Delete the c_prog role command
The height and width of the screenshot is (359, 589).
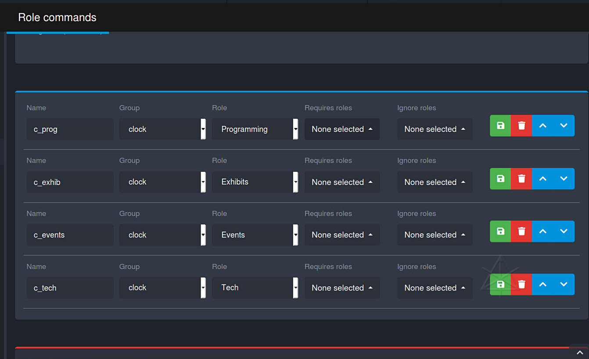tap(521, 126)
